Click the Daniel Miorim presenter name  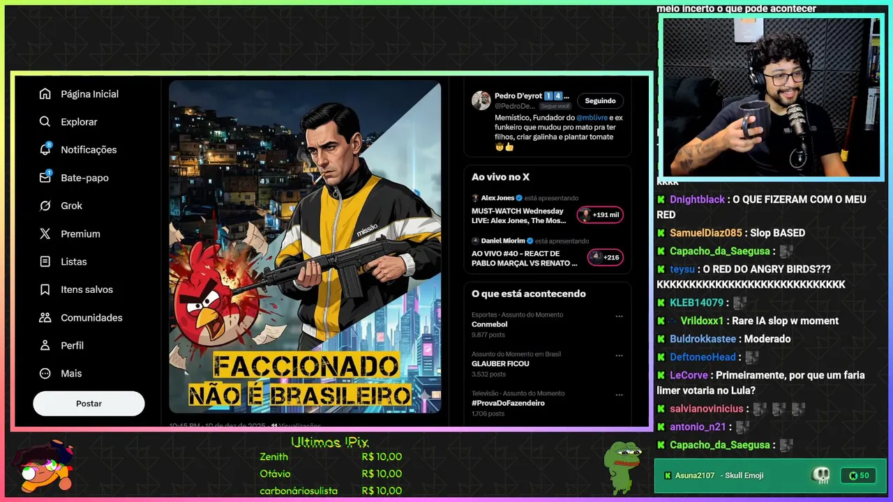click(x=503, y=241)
